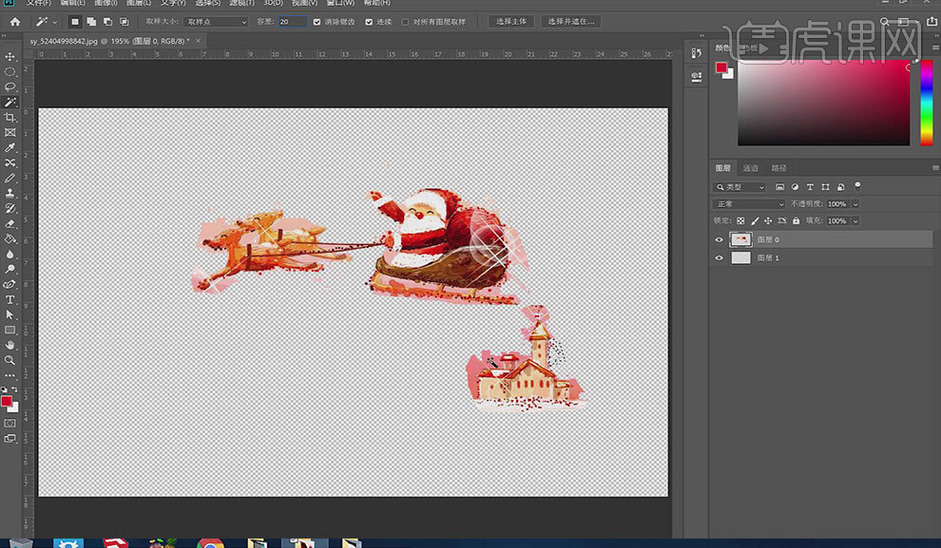Open the 图像(I) Image menu
Viewport: 941px width, 548px height.
tap(106, 3)
